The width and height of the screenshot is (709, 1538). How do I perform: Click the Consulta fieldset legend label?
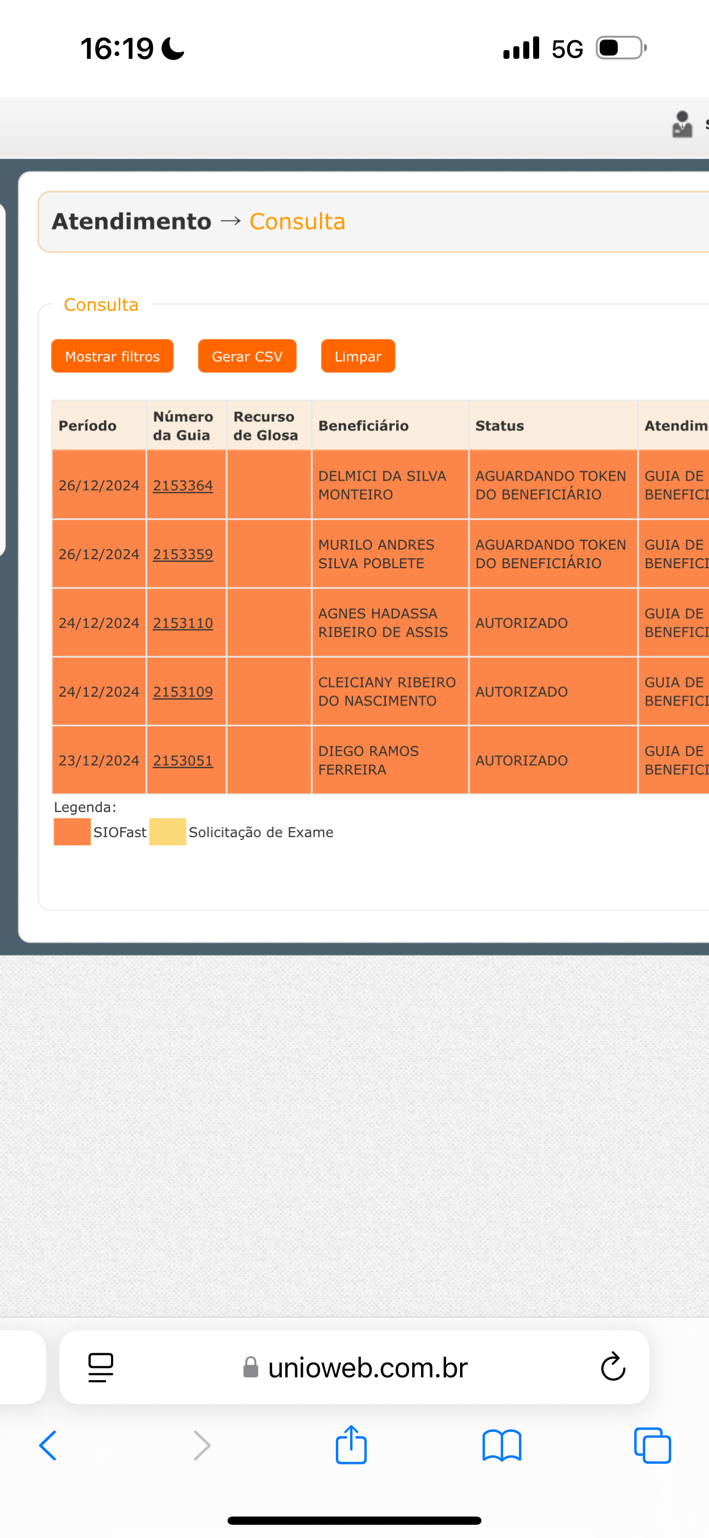101,305
